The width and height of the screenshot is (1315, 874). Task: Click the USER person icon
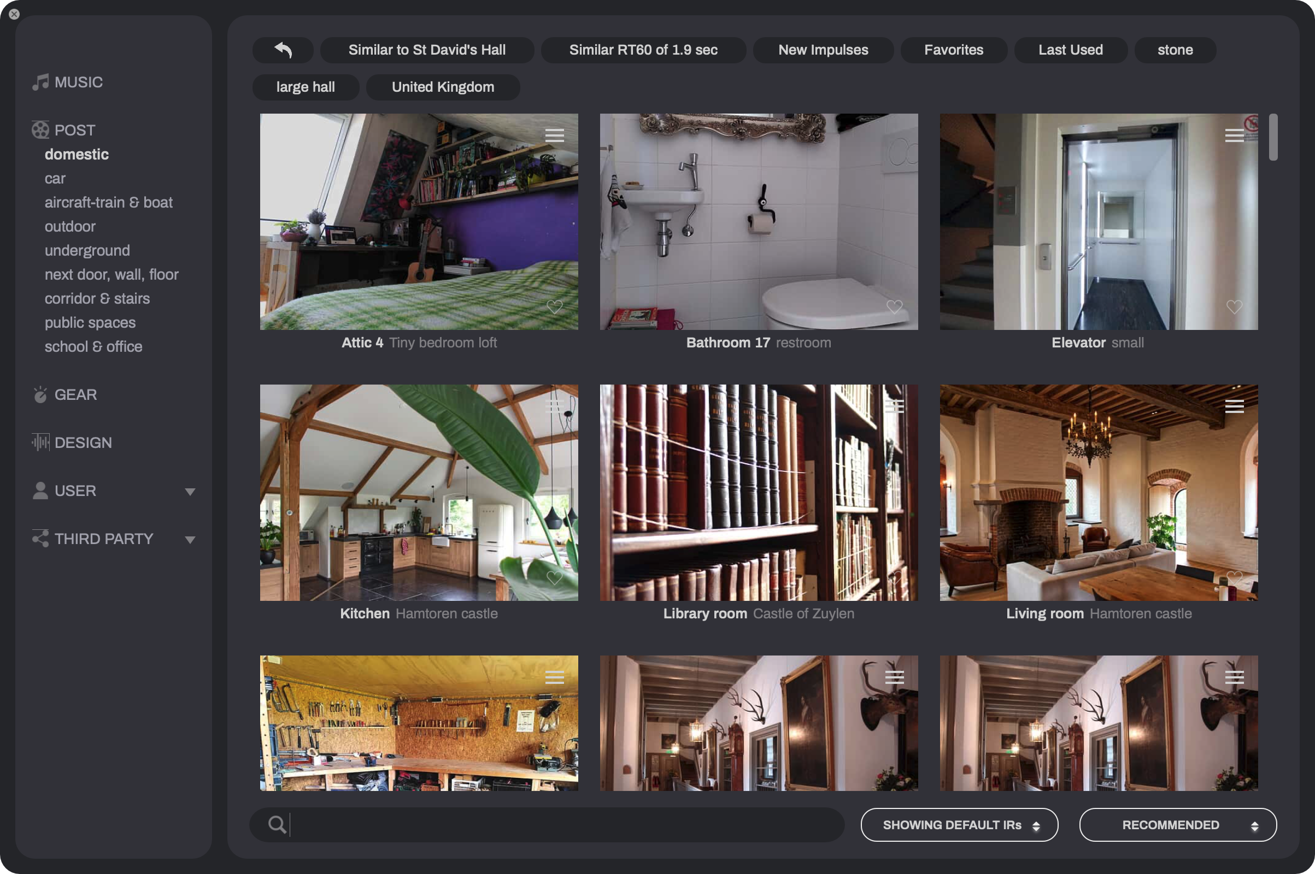[40, 491]
